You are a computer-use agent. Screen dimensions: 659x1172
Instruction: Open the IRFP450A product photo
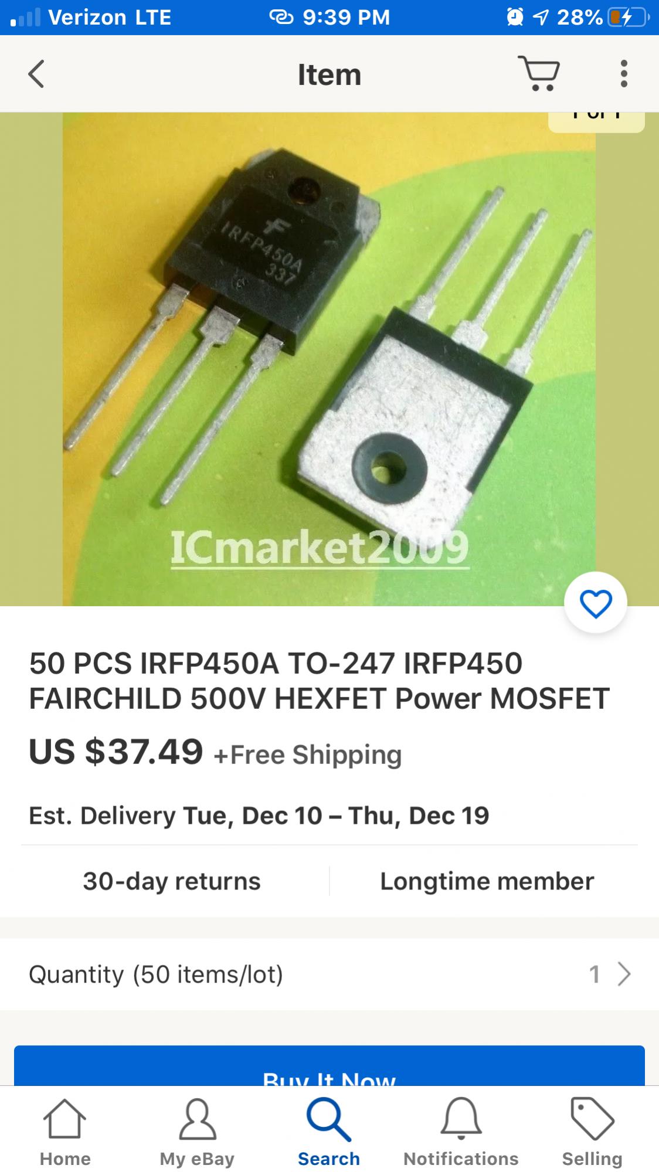[x=329, y=359]
